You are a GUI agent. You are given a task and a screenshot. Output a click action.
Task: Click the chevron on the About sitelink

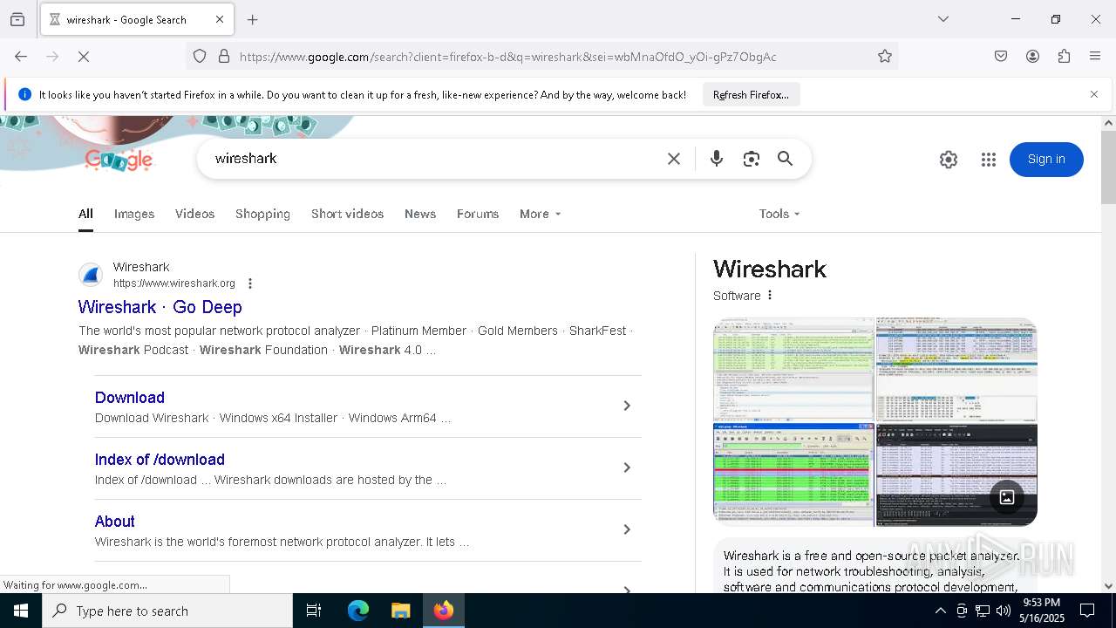click(x=626, y=529)
